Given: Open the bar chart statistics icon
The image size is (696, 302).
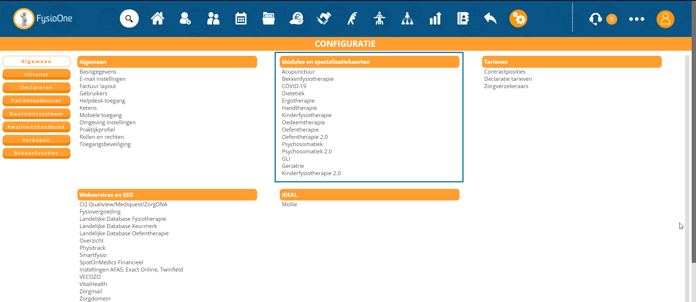Looking at the screenshot, I should (435, 18).
